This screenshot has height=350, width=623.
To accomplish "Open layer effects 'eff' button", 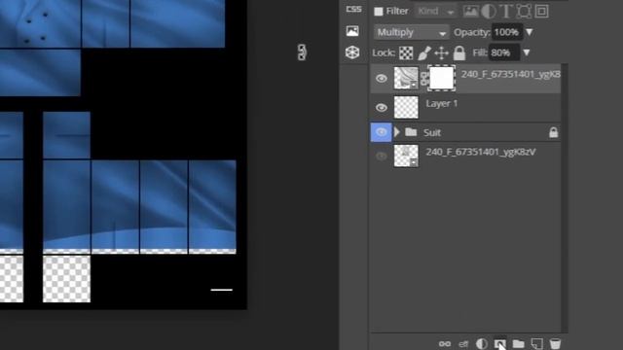I will (x=463, y=344).
